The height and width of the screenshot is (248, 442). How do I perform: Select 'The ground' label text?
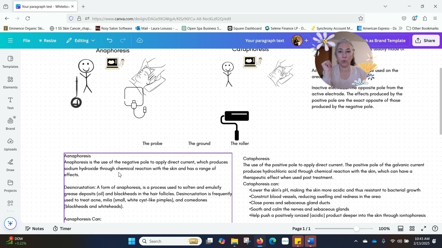199,143
